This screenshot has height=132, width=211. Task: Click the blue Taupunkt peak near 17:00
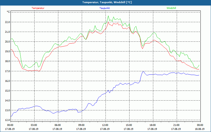143,72
